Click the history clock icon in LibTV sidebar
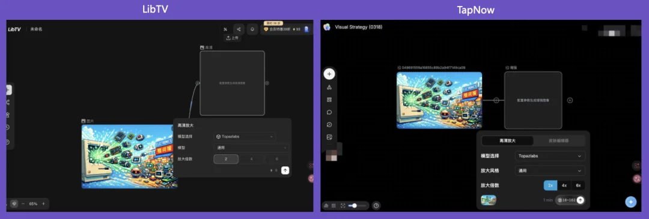This screenshot has width=649, height=219. pos(7,127)
